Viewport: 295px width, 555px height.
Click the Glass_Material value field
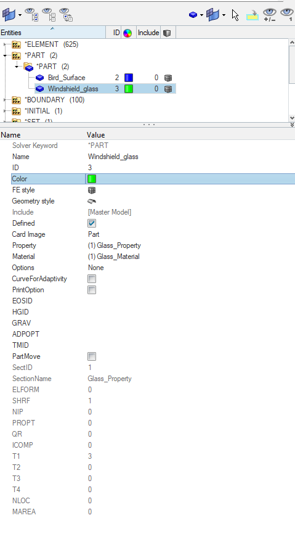tap(114, 257)
